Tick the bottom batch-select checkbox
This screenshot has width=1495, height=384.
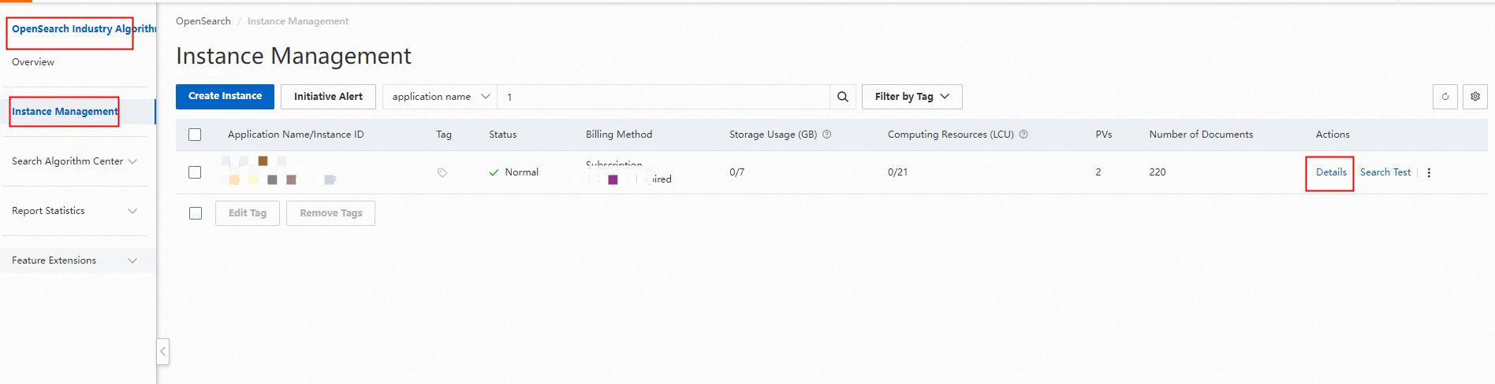tap(196, 213)
